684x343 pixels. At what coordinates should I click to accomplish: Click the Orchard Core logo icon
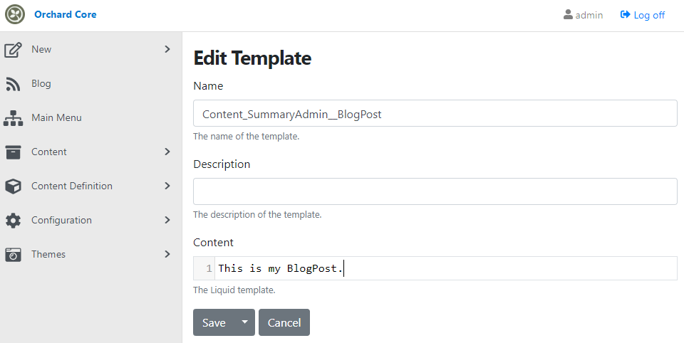(15, 14)
